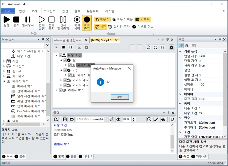Expand the 하드웨어 category in the toolbox
The height and width of the screenshot is (166, 228).
coord(4,76)
